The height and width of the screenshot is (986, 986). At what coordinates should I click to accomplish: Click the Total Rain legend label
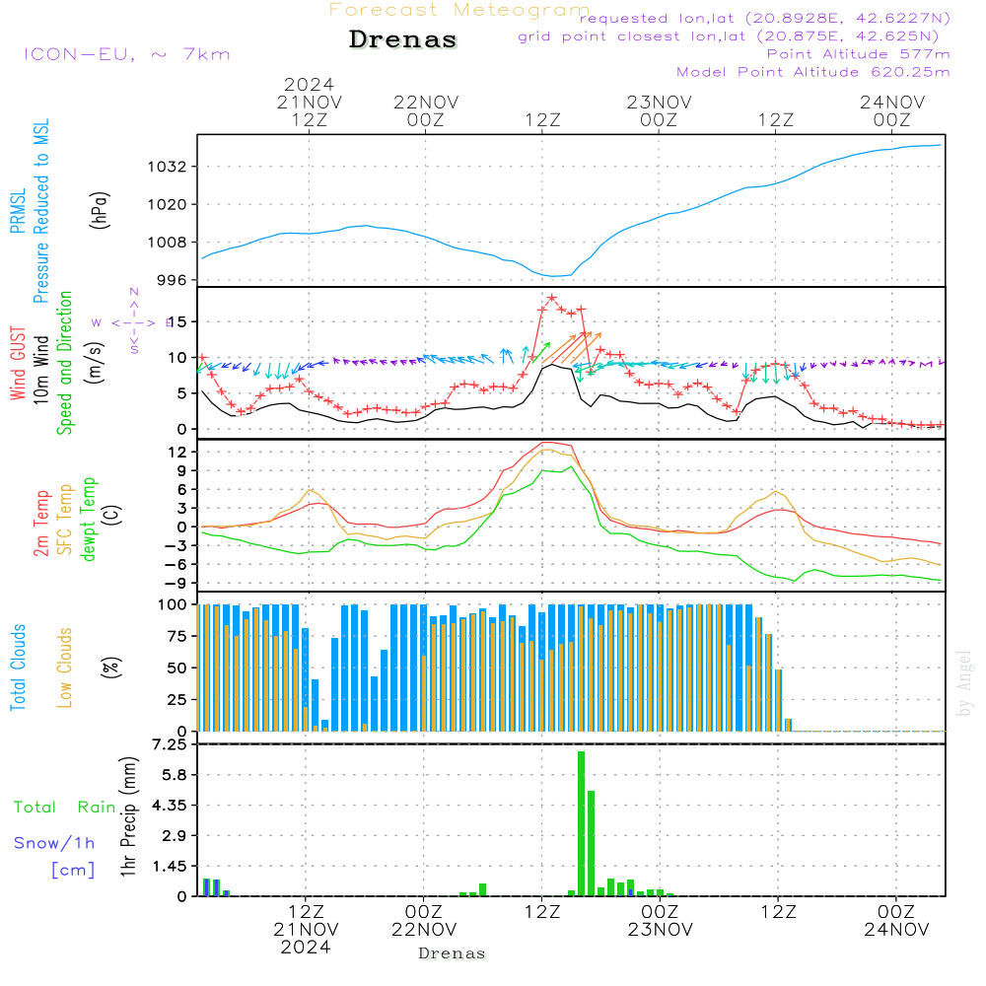(65, 808)
